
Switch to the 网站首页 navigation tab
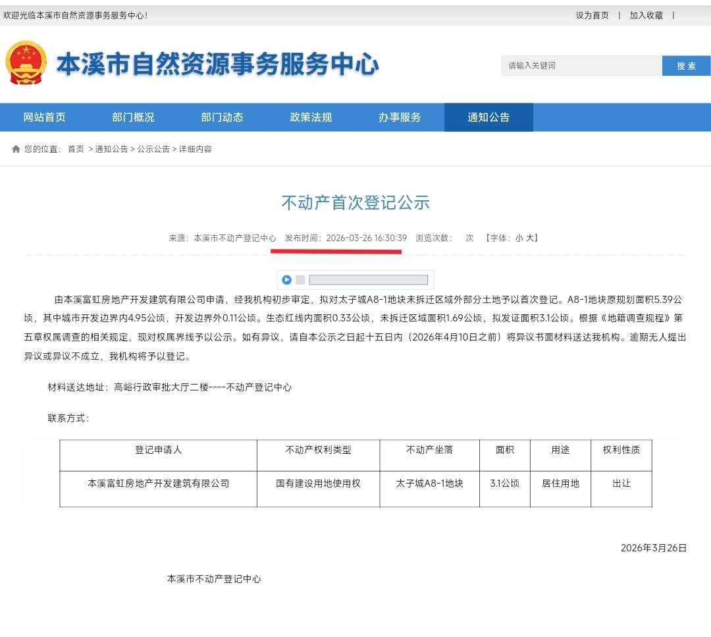43,117
